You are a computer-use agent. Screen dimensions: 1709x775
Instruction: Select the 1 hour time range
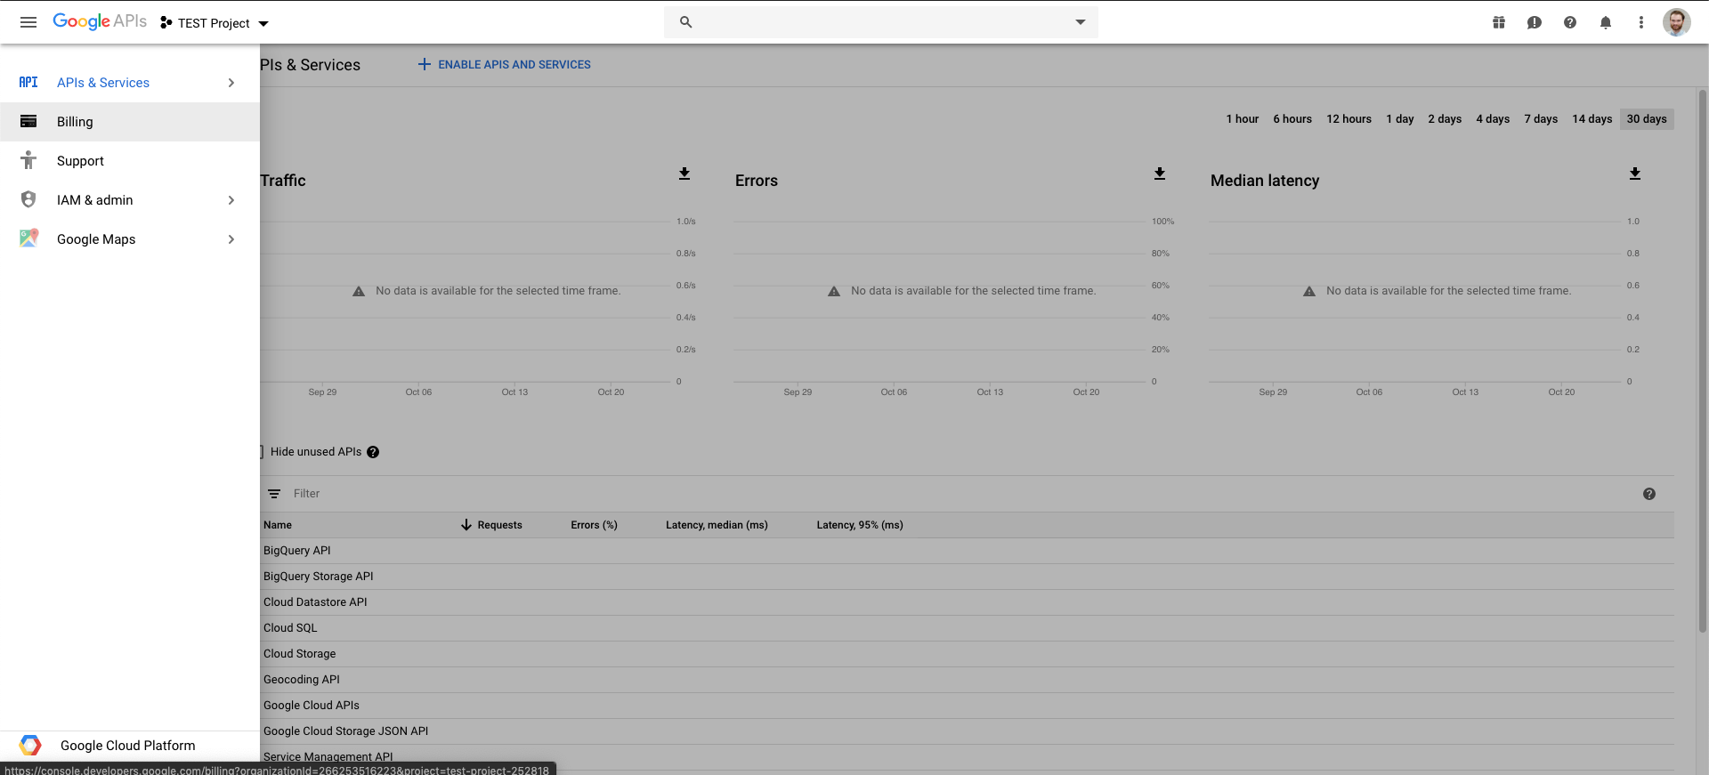tap(1243, 119)
